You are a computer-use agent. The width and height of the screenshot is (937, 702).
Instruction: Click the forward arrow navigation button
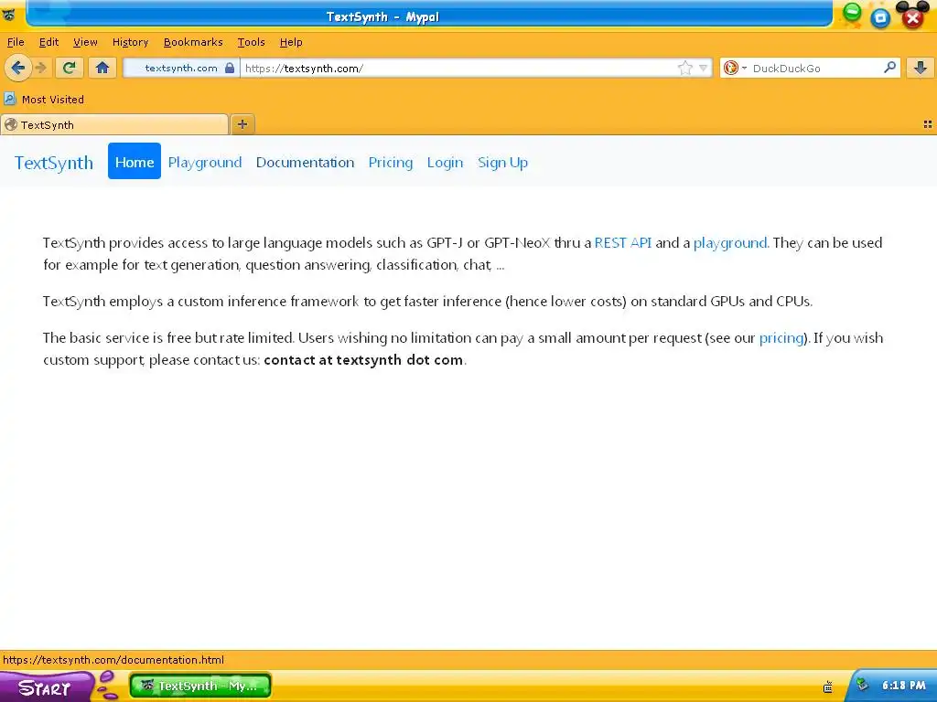point(41,68)
